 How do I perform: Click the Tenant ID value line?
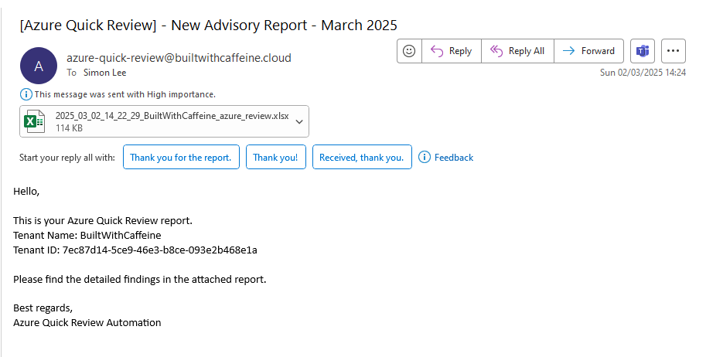tap(135, 250)
